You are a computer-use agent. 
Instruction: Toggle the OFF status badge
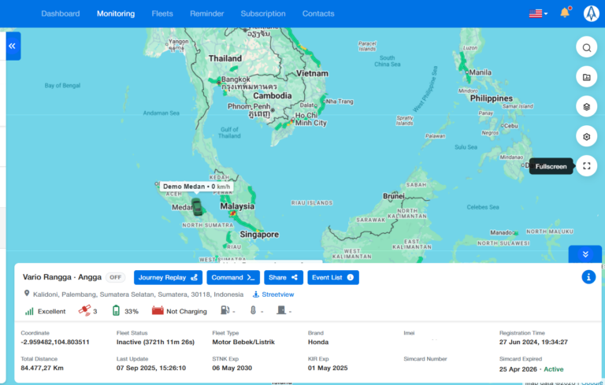point(116,277)
